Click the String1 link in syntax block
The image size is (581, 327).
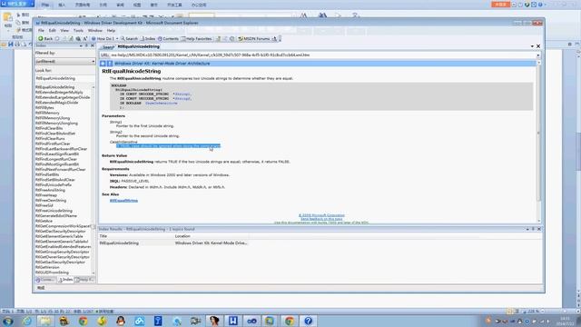pos(182,94)
